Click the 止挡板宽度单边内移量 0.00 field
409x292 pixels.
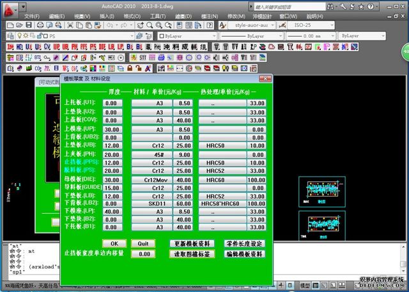click(143, 254)
